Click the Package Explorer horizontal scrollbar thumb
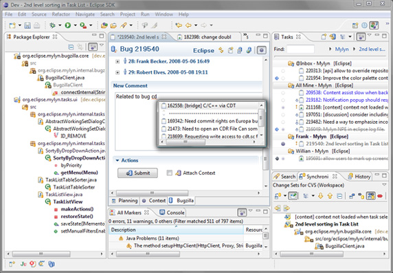The width and height of the screenshot is (393, 273). click(41, 254)
